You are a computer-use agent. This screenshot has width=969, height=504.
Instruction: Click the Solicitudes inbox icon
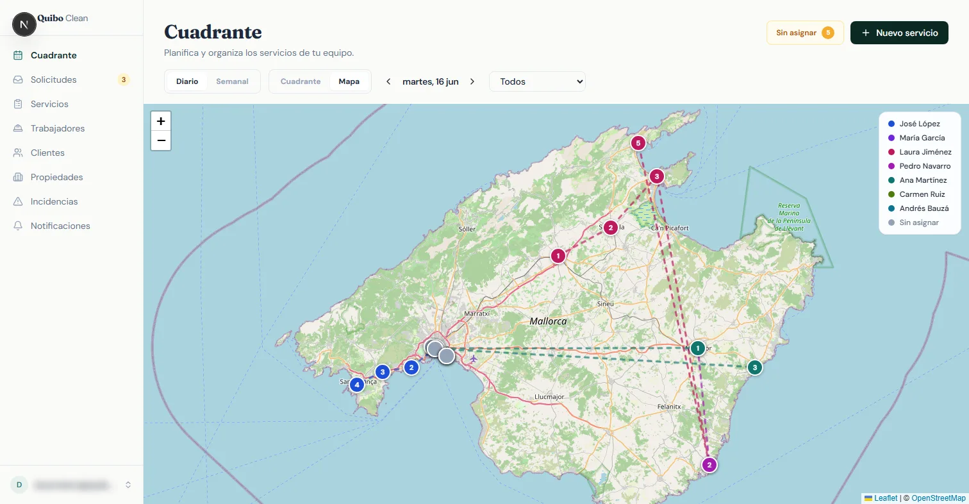point(18,80)
